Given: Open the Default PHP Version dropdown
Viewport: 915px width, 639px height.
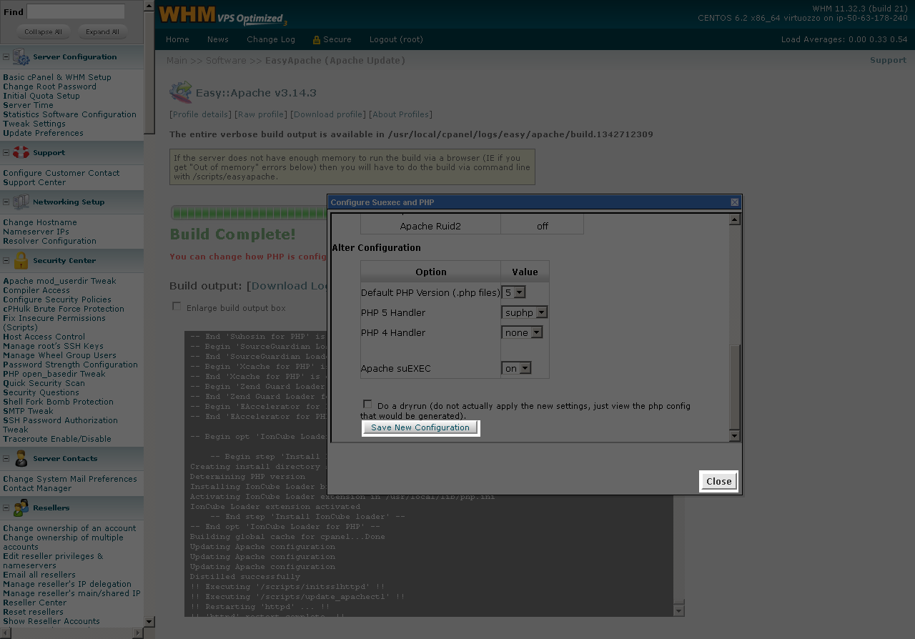Looking at the screenshot, I should (x=513, y=292).
